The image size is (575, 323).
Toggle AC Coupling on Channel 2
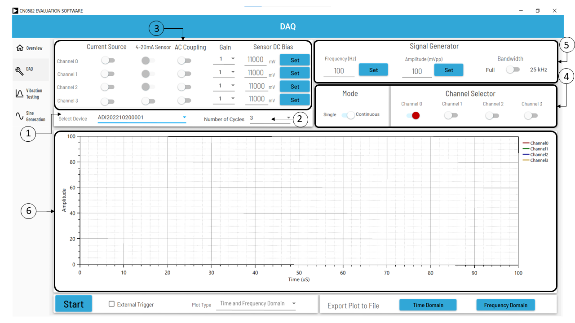[x=184, y=87]
